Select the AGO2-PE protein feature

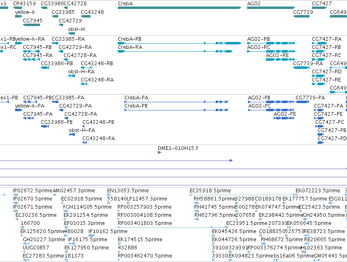click(284, 118)
